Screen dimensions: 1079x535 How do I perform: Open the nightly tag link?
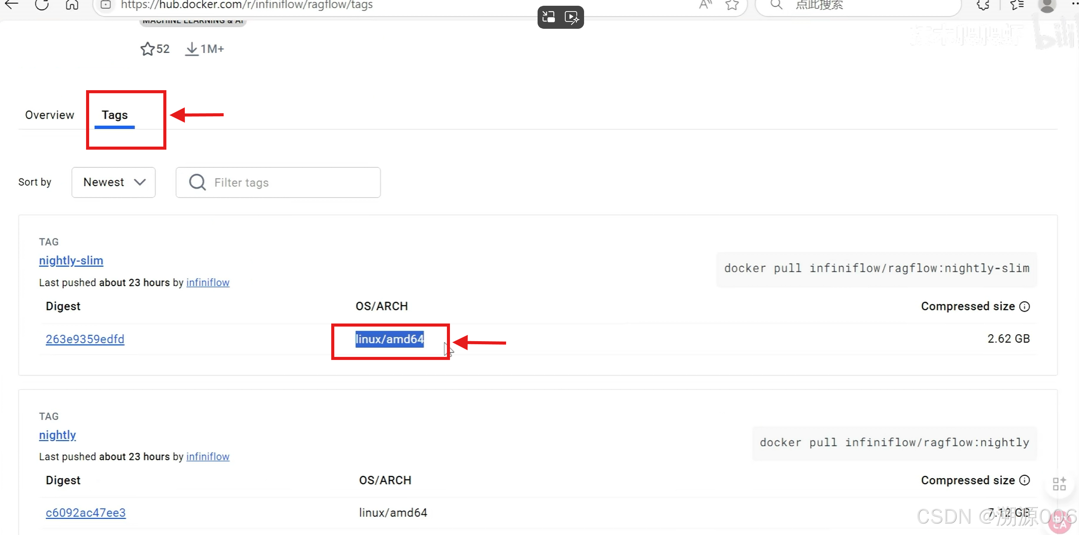57,434
